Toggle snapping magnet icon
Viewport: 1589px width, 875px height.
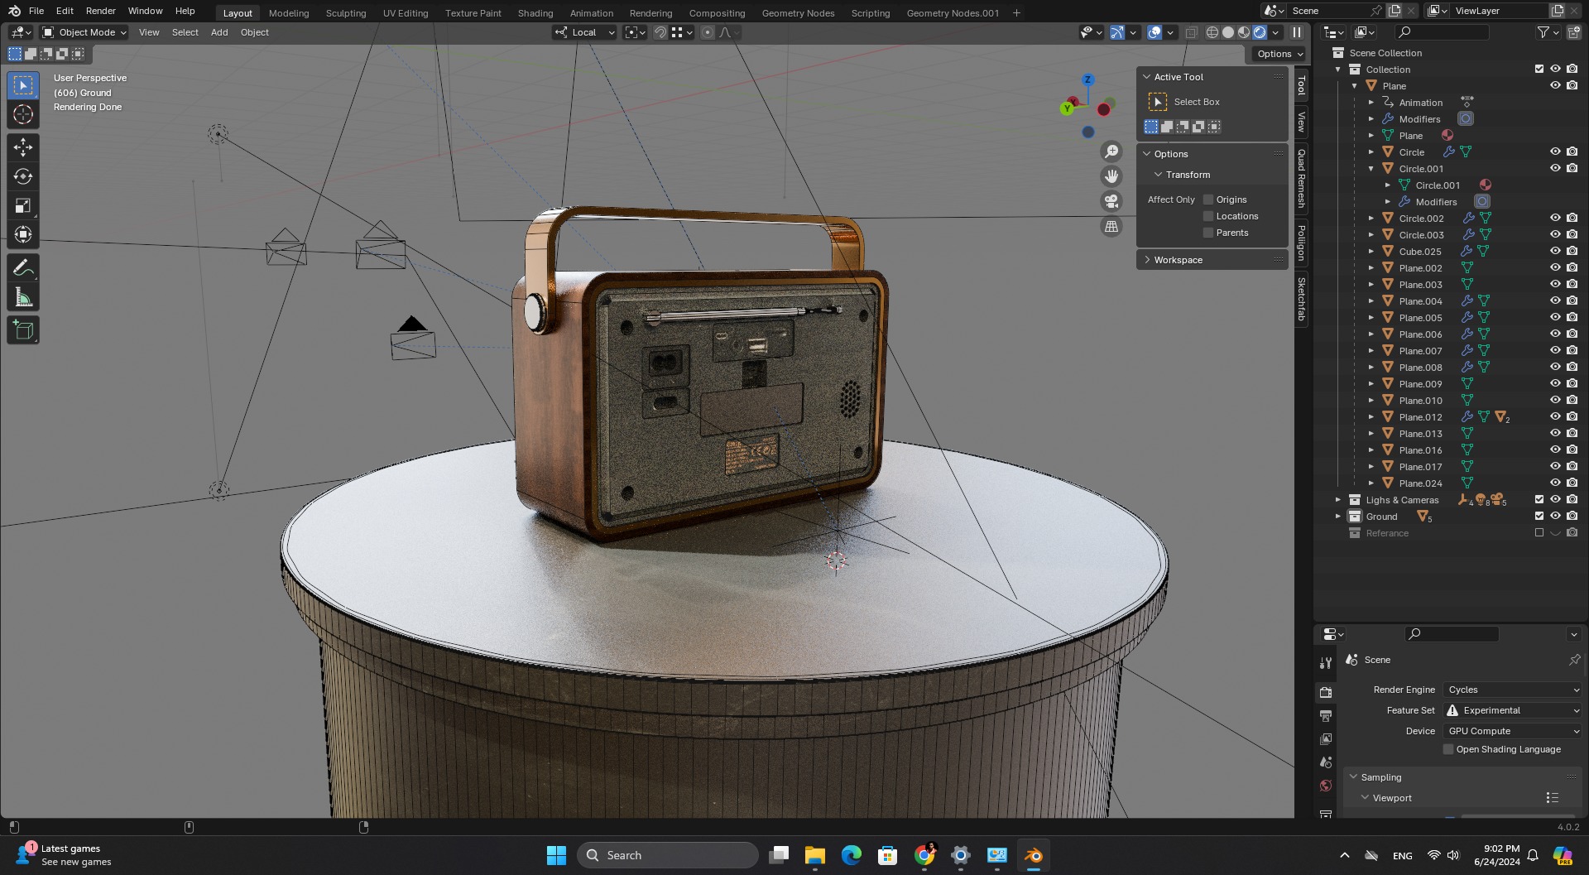click(x=660, y=32)
